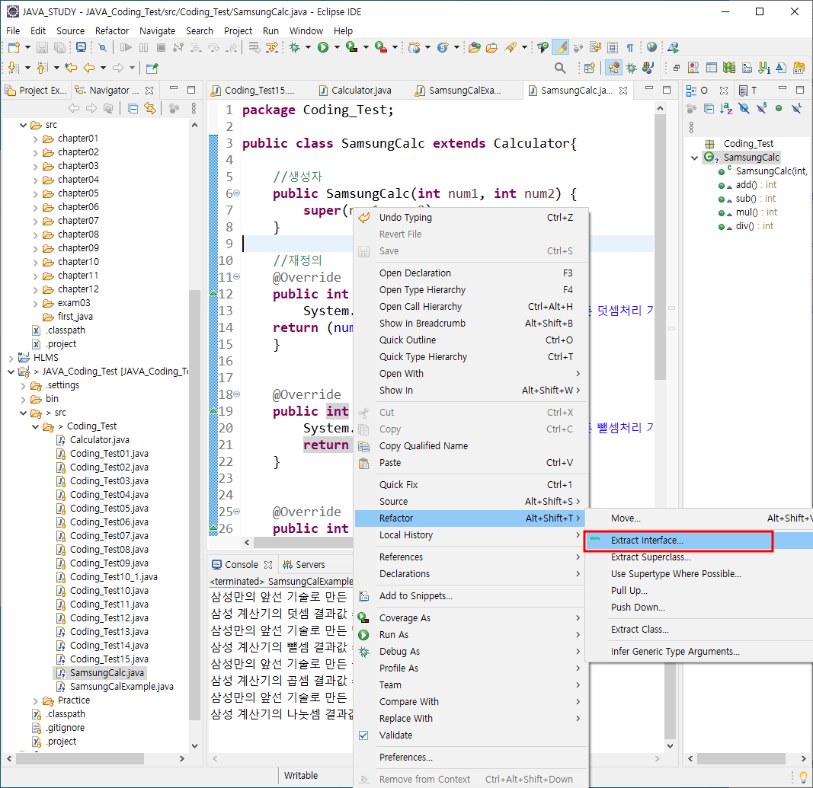The image size is (813, 788).
Task: Click the Search magnifier icon in toolbar
Action: (x=560, y=68)
